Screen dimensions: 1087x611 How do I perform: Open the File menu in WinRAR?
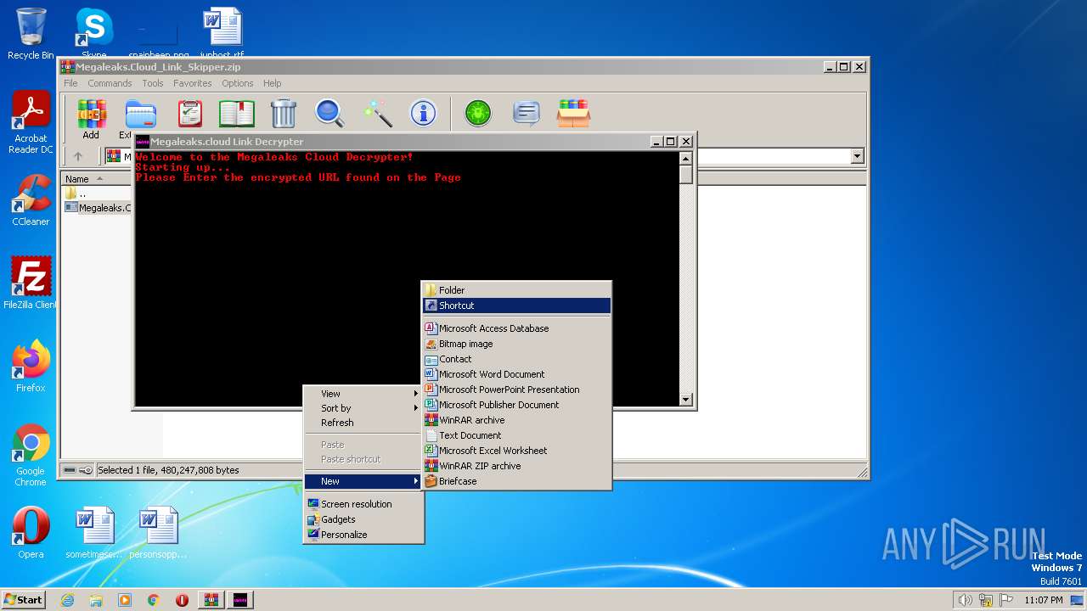click(x=70, y=83)
